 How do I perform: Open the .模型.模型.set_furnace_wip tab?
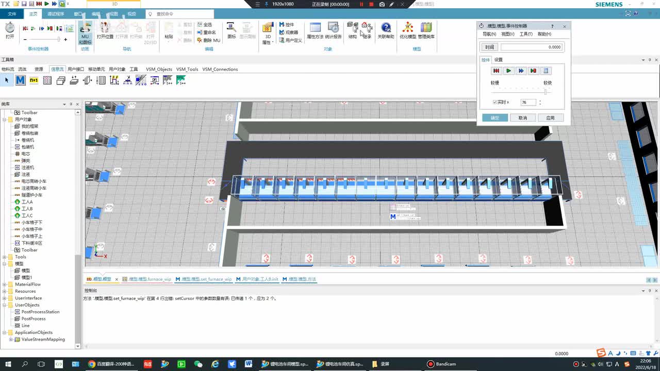pyautogui.click(x=204, y=279)
